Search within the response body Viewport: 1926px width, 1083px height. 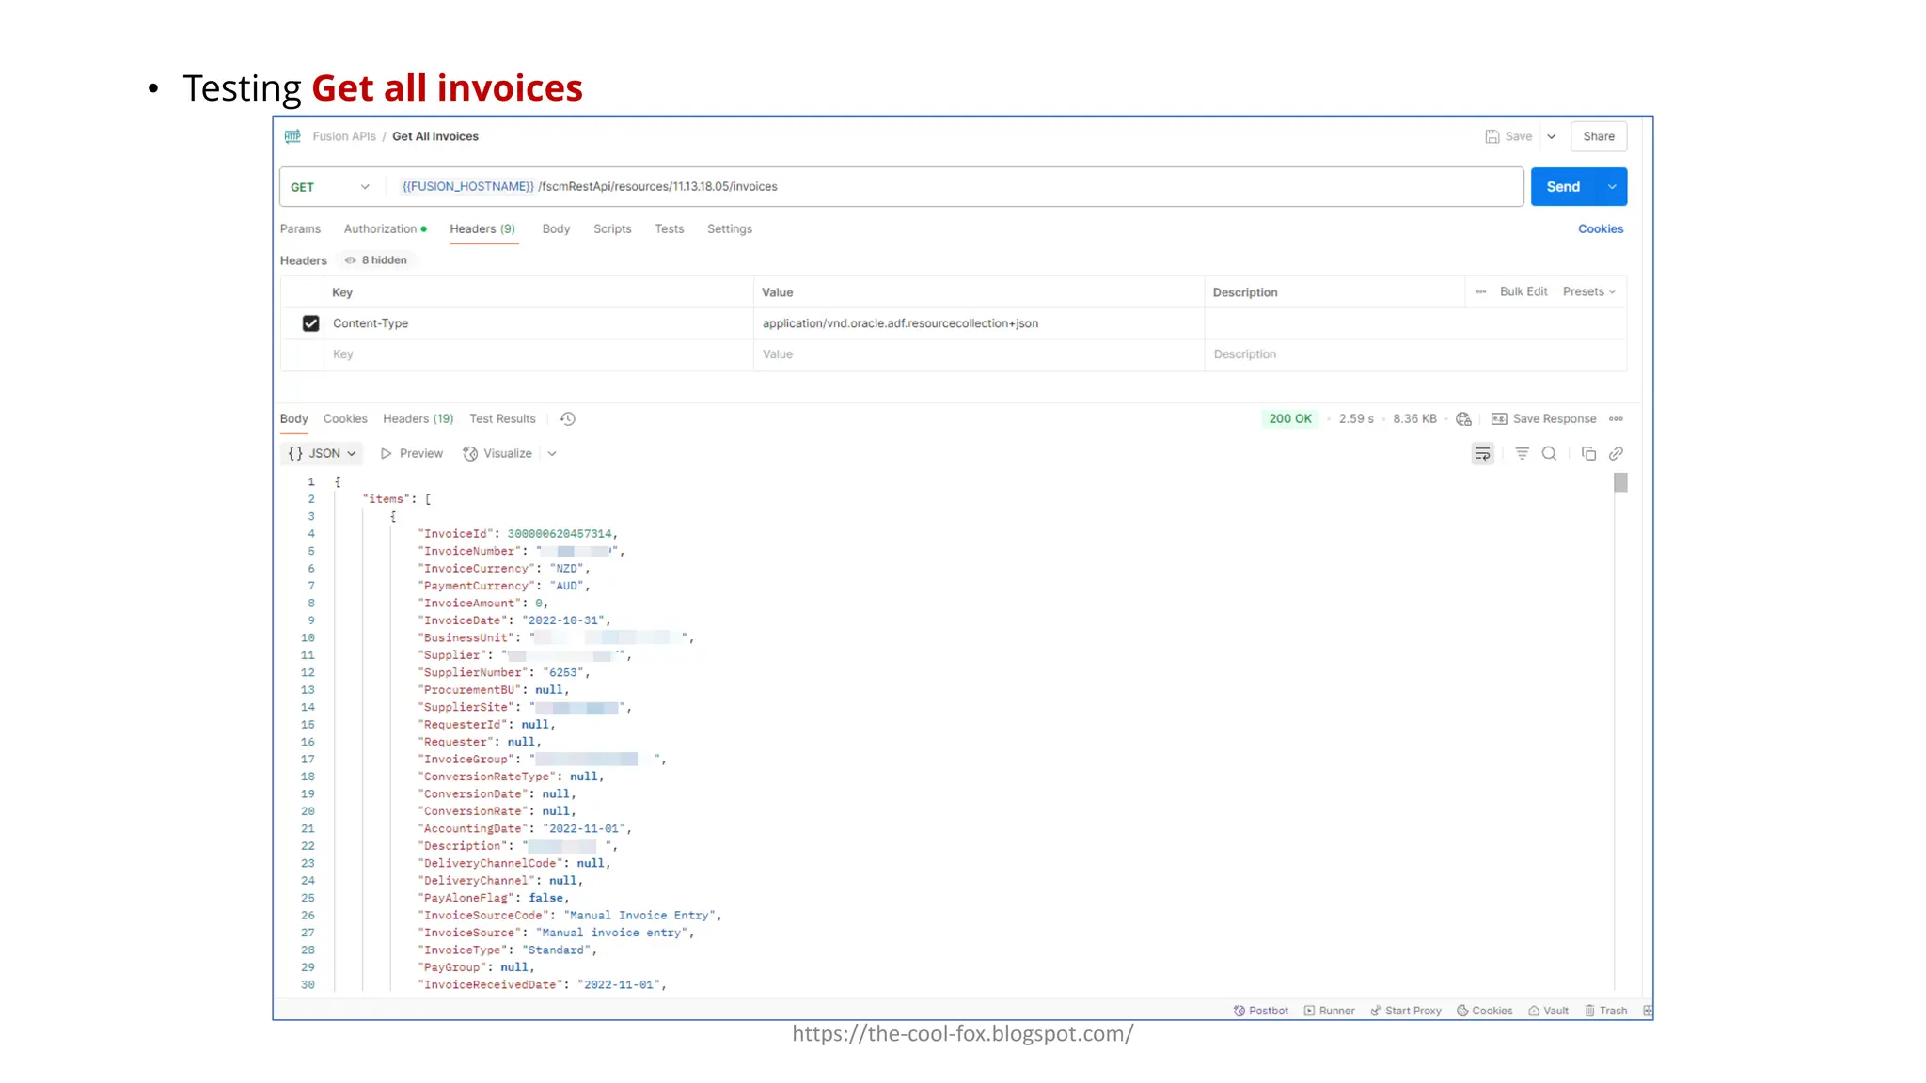(x=1549, y=454)
